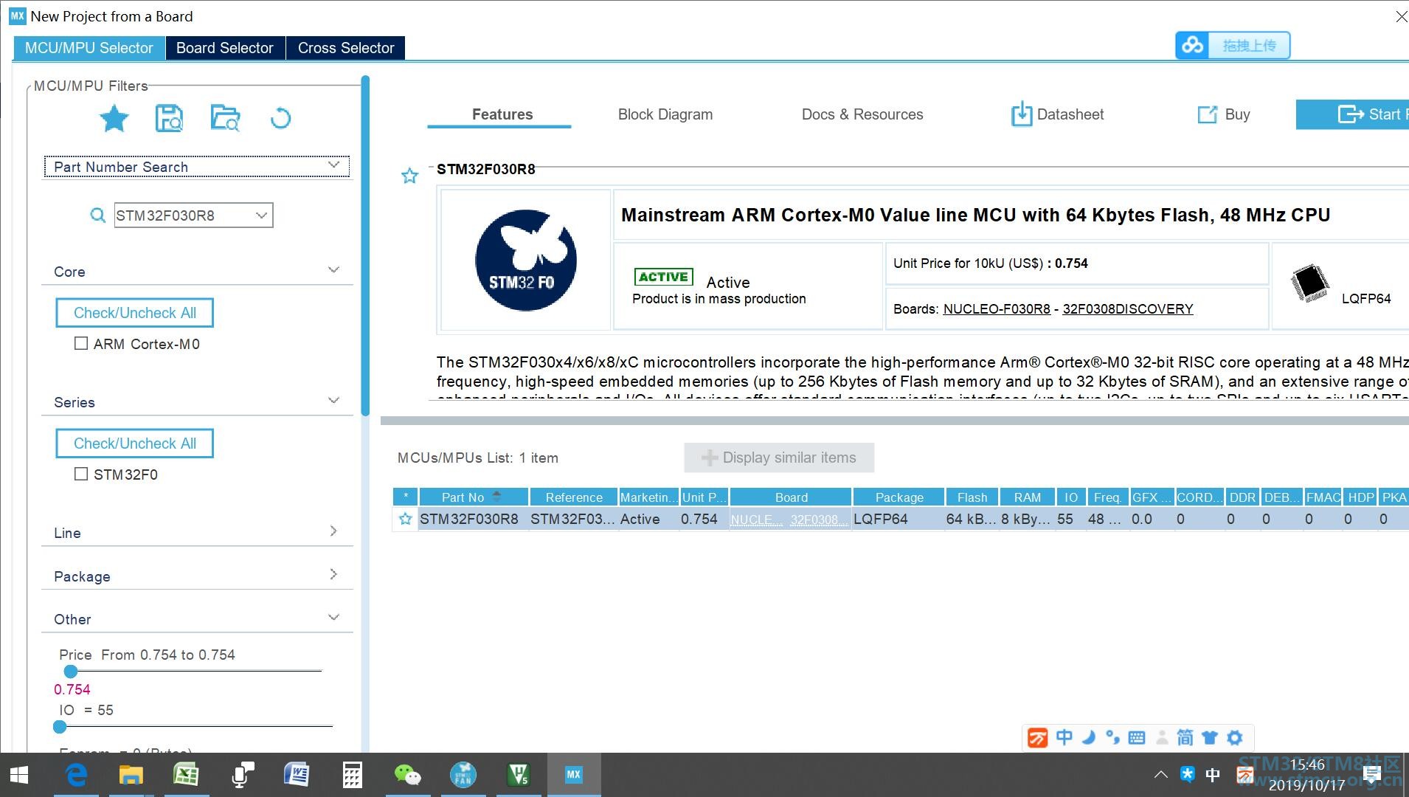Open the Windows Start menu

[x=20, y=775]
